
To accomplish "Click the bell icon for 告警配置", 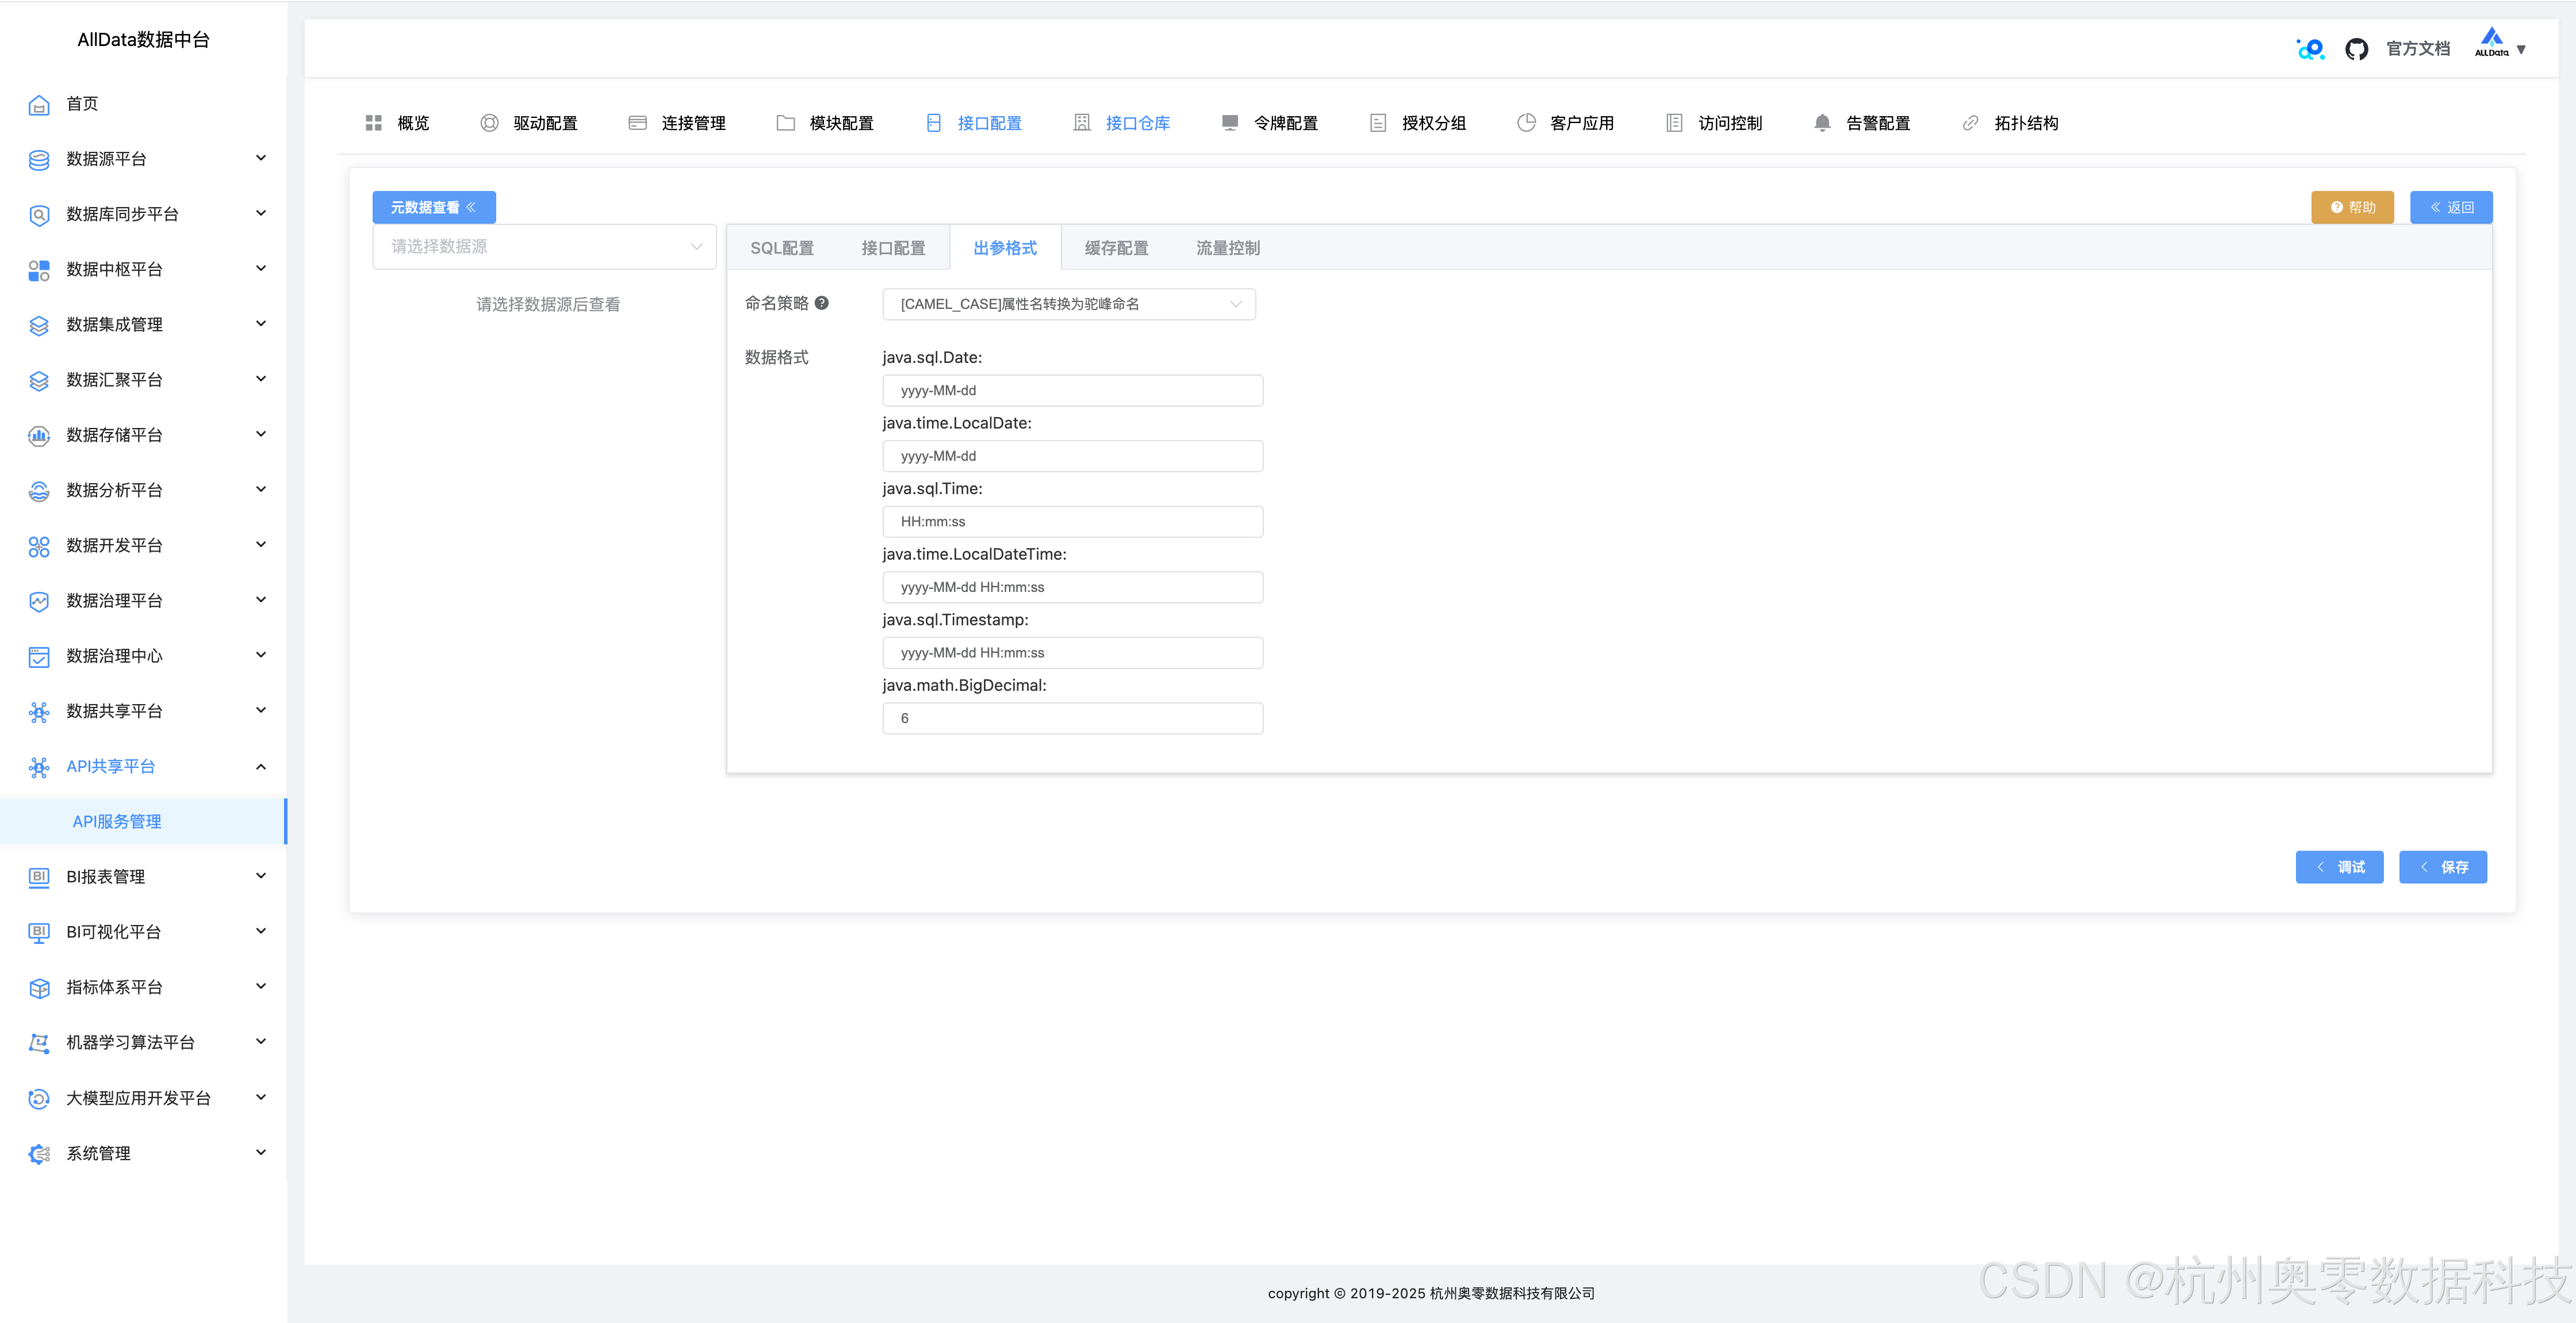I will (x=1822, y=123).
